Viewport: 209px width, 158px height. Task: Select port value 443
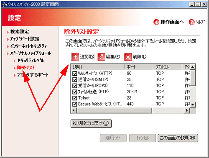130,104
